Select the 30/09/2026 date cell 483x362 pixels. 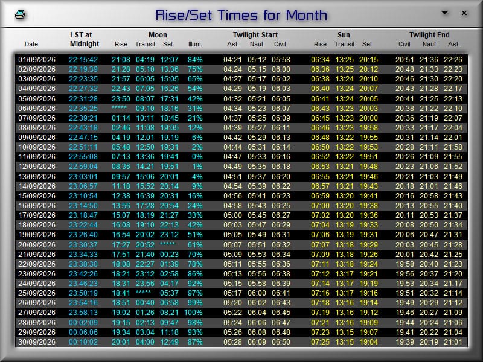click(37, 342)
